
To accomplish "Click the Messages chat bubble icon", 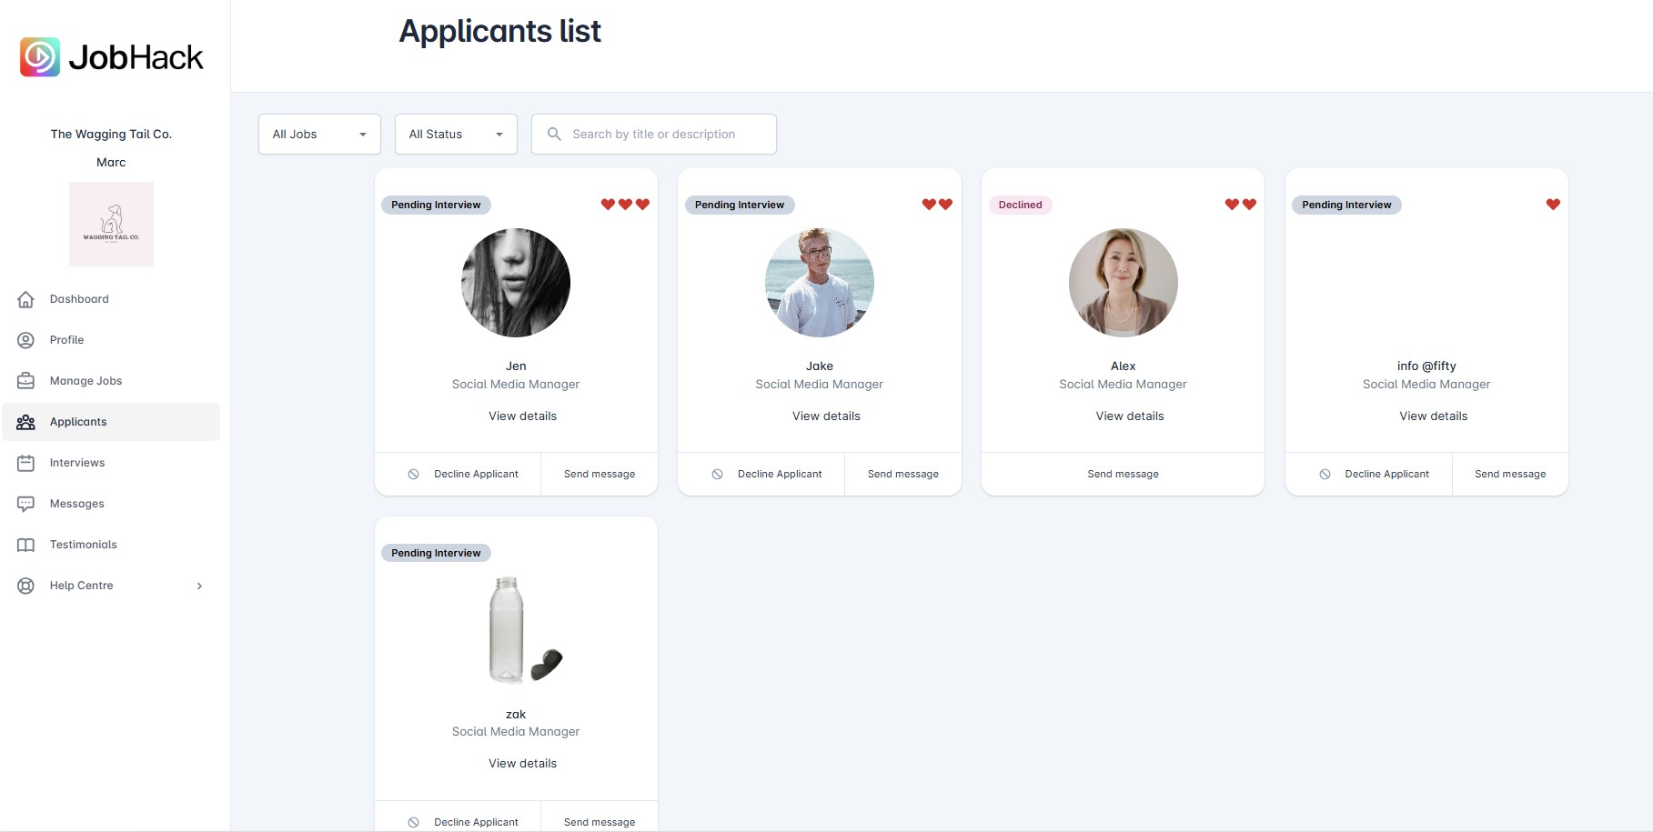I will click(26, 504).
